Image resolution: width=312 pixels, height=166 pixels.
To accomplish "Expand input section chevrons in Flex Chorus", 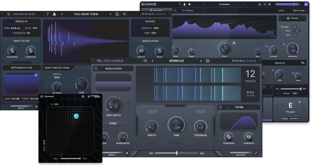I will coord(127,153).
